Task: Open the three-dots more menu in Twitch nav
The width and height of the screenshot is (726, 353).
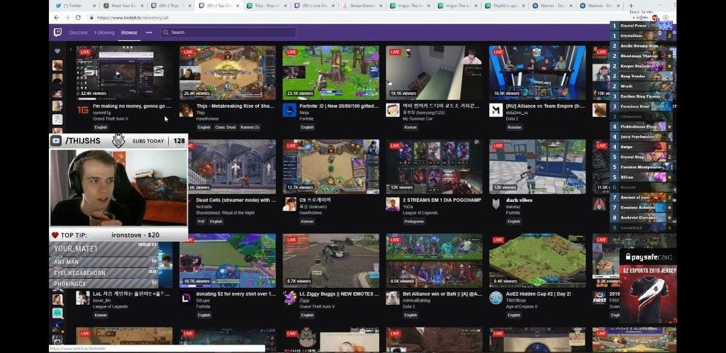Action: [x=149, y=33]
